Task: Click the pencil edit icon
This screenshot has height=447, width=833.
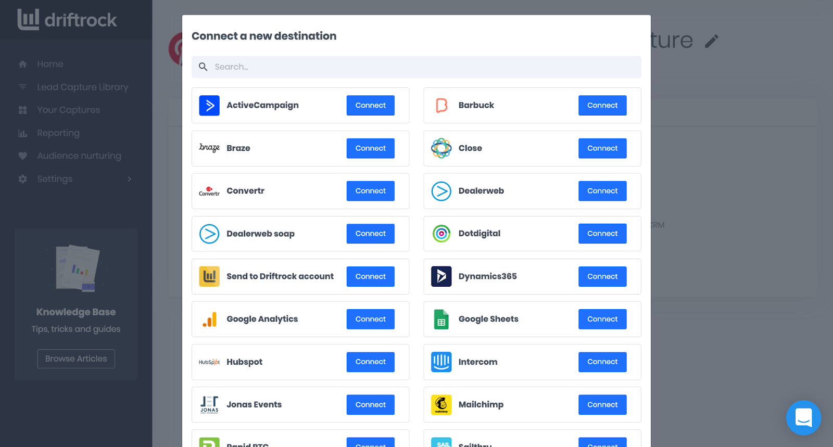Action: point(712,41)
